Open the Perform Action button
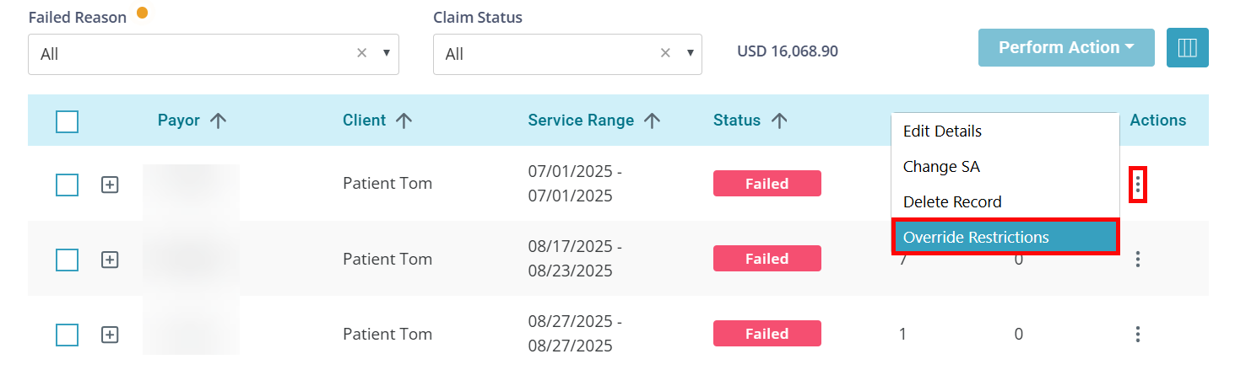Image resolution: width=1246 pixels, height=370 pixels. (x=1065, y=48)
